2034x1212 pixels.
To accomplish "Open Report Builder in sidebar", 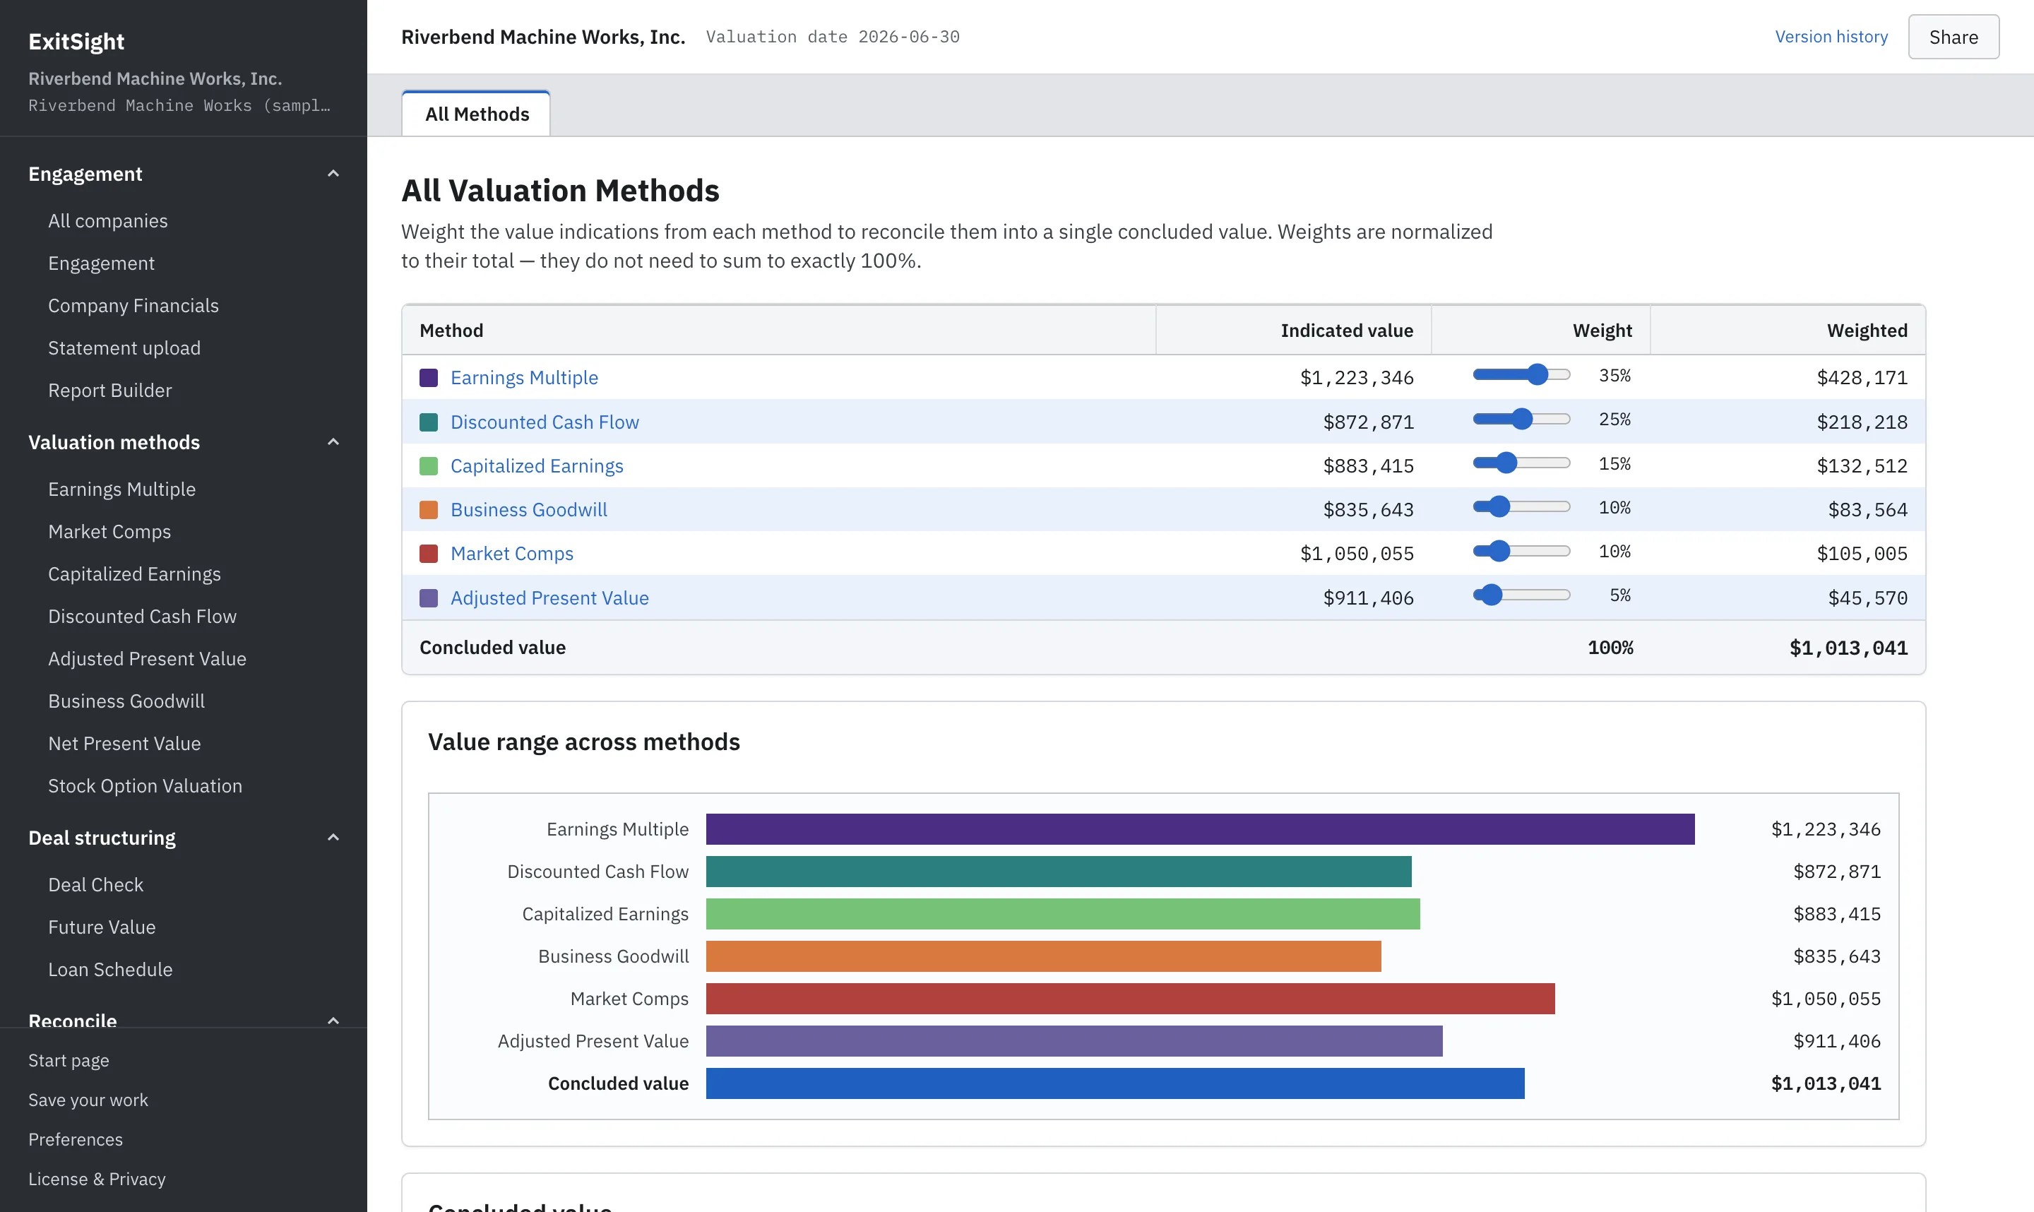I will pos(110,391).
